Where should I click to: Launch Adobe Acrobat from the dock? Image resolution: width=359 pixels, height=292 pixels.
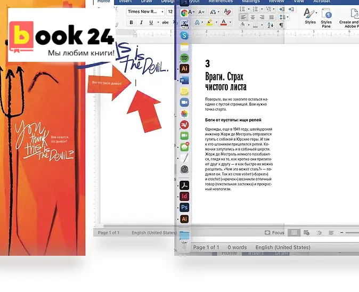point(184,185)
